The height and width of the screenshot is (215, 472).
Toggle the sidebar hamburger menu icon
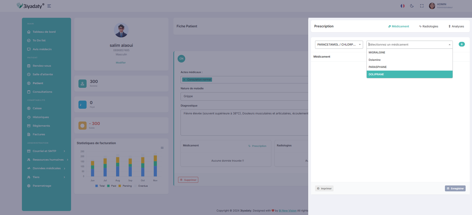pyautogui.click(x=49, y=6)
